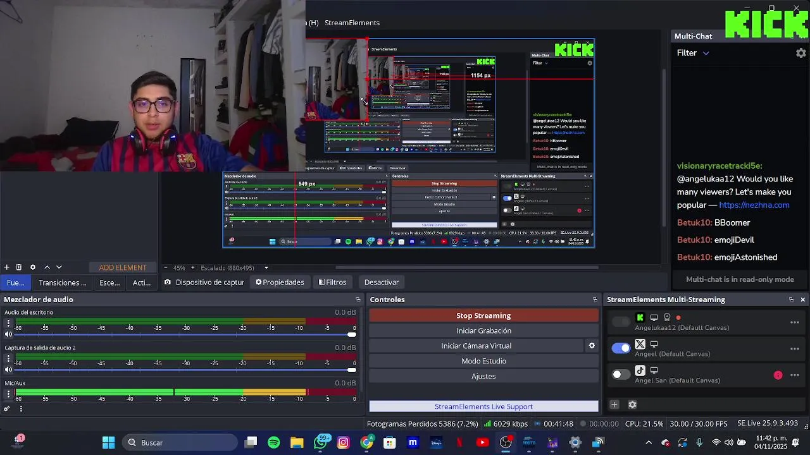Click Iniciar Grabación button
This screenshot has width=810, height=455.
(483, 331)
